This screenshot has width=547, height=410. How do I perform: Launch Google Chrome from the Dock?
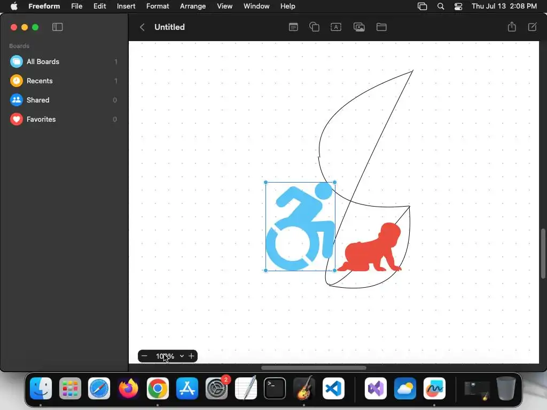coord(158,389)
